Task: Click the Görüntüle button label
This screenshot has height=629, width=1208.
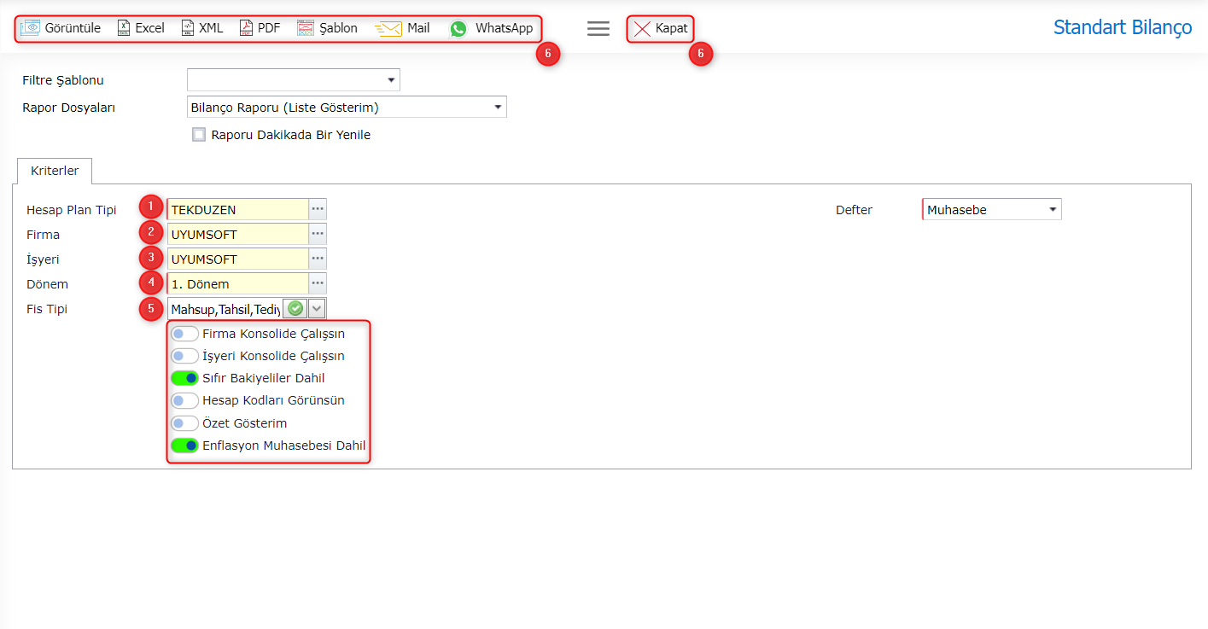Action: (73, 28)
